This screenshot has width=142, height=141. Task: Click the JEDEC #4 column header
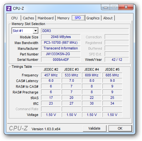coord(92,69)
